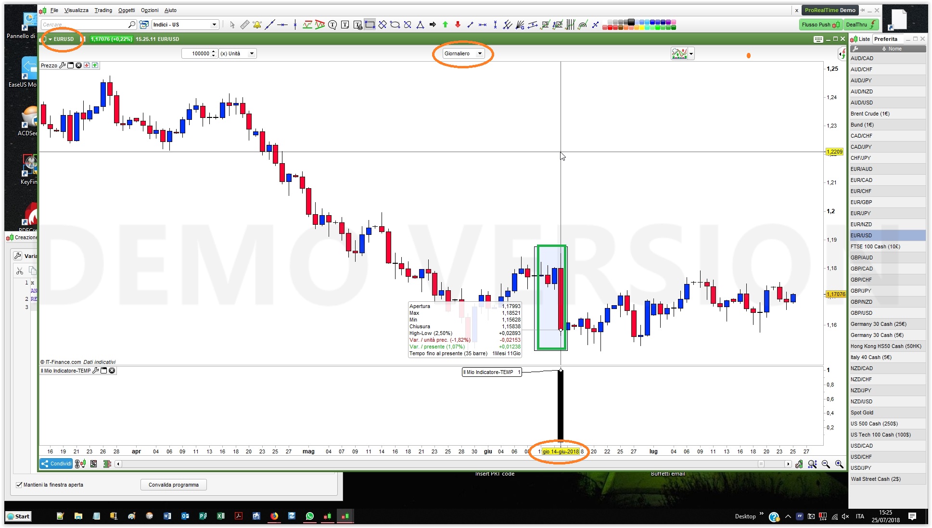Expand the Indici - US dropdown
Viewport: 932px width, 528px height.
point(214,25)
